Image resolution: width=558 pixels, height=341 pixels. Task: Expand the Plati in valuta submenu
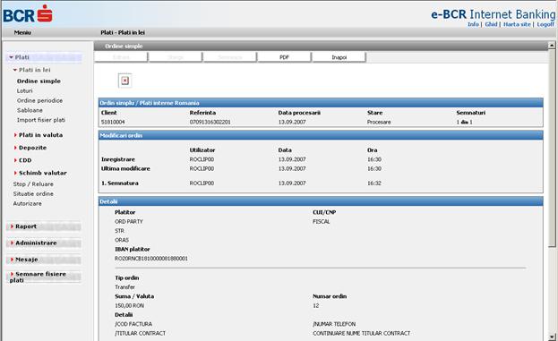[x=39, y=135]
